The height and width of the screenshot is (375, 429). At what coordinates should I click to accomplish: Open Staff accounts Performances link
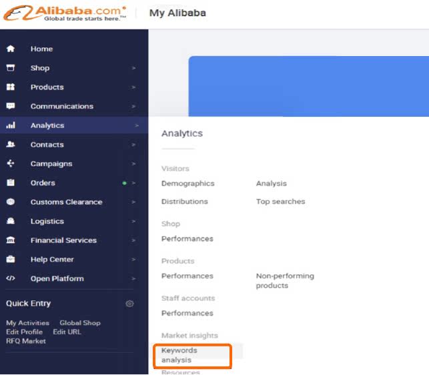[x=187, y=313]
